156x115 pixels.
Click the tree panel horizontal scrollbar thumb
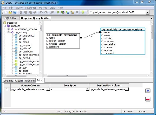pyautogui.click(x=16, y=76)
